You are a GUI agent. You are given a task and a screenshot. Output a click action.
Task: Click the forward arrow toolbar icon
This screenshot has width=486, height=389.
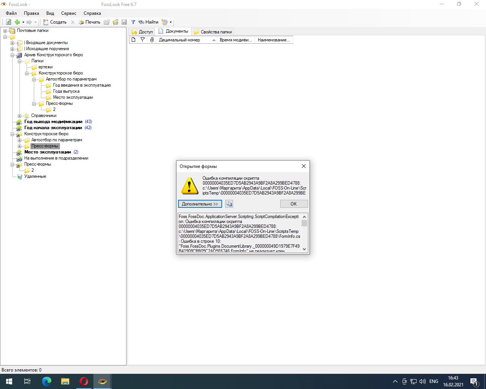point(29,22)
